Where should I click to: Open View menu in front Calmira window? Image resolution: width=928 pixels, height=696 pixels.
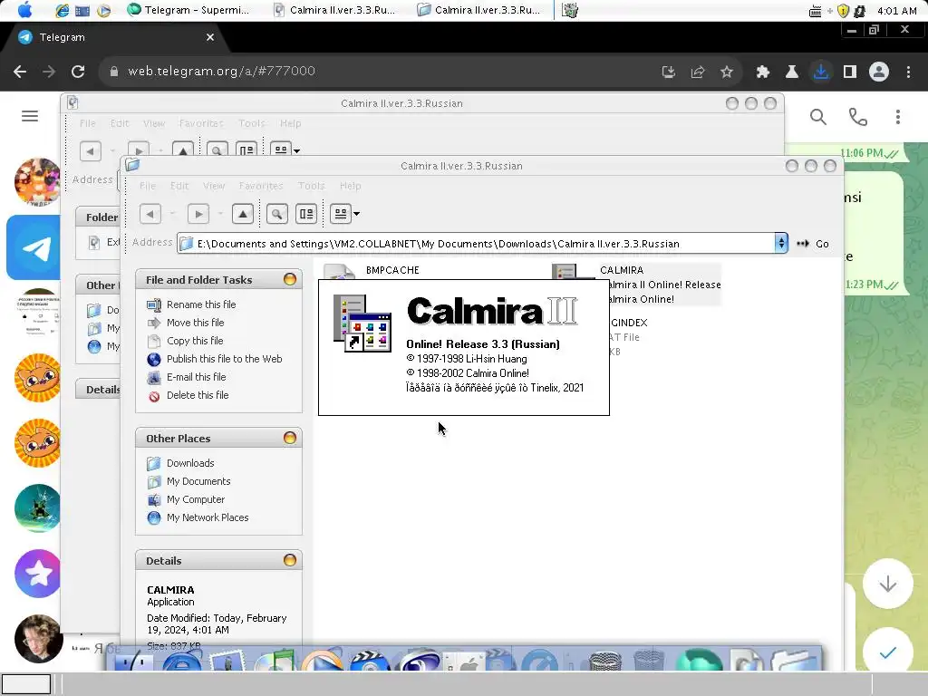pos(214,186)
